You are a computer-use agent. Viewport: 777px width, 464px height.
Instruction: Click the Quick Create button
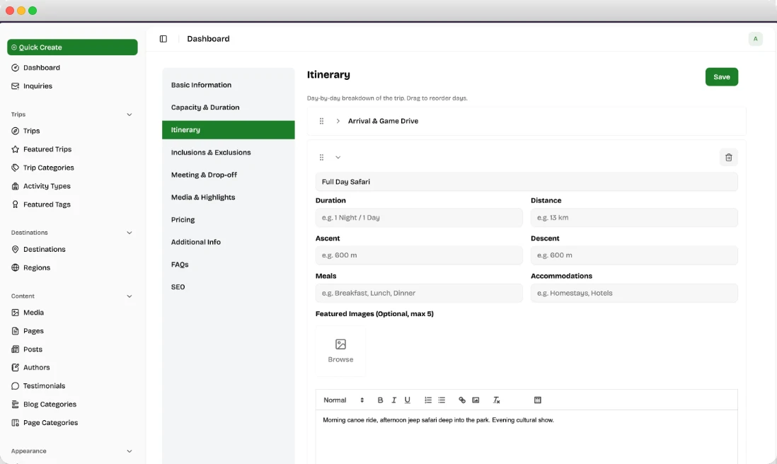pyautogui.click(x=72, y=47)
